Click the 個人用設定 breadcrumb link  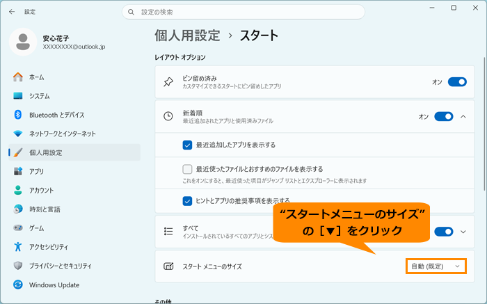[188, 35]
